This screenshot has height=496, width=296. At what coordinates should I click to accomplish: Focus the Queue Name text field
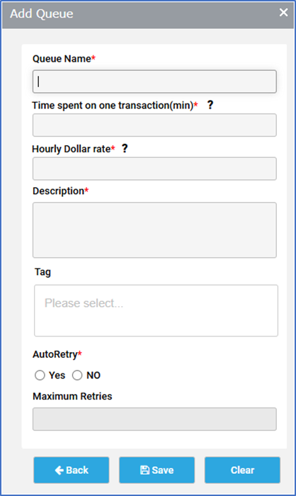click(x=154, y=81)
